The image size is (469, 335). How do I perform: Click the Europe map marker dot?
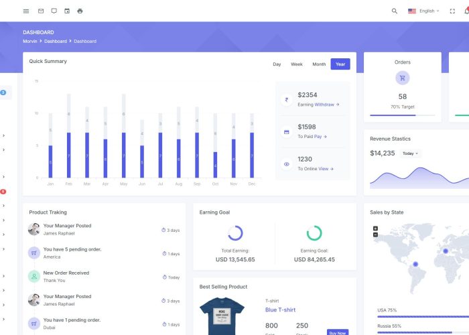(x=446, y=251)
